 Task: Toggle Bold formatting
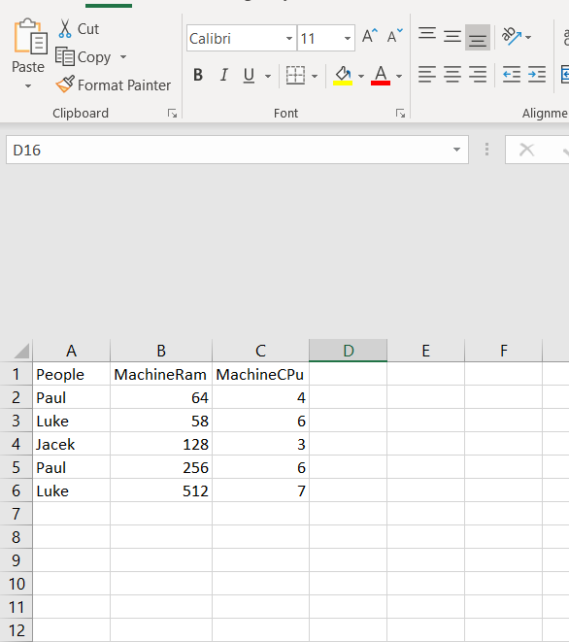[x=198, y=76]
